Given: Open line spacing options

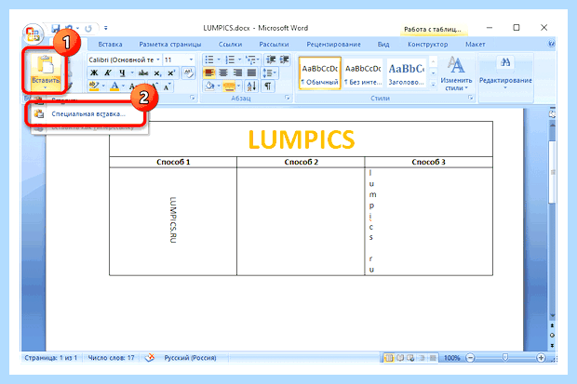Looking at the screenshot, I should pyautogui.click(x=269, y=73).
